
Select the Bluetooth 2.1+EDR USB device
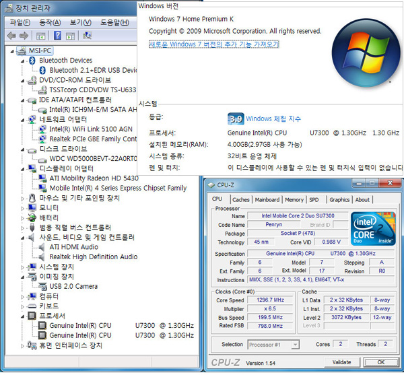pos(93,70)
